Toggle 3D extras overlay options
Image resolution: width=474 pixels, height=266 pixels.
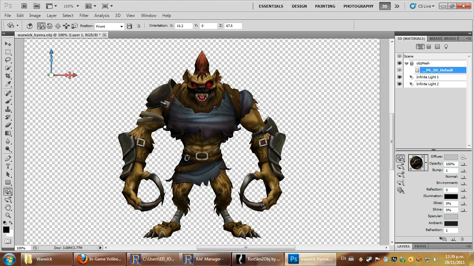(442, 239)
